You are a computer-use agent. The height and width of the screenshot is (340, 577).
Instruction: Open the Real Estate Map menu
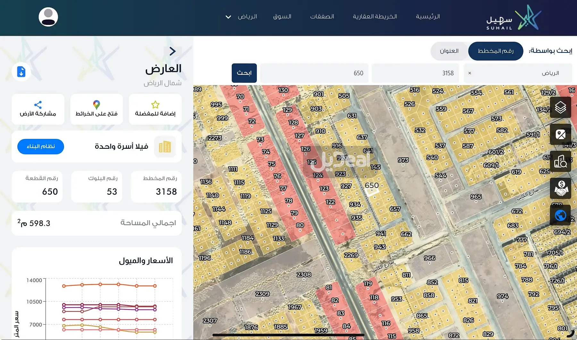point(375,17)
